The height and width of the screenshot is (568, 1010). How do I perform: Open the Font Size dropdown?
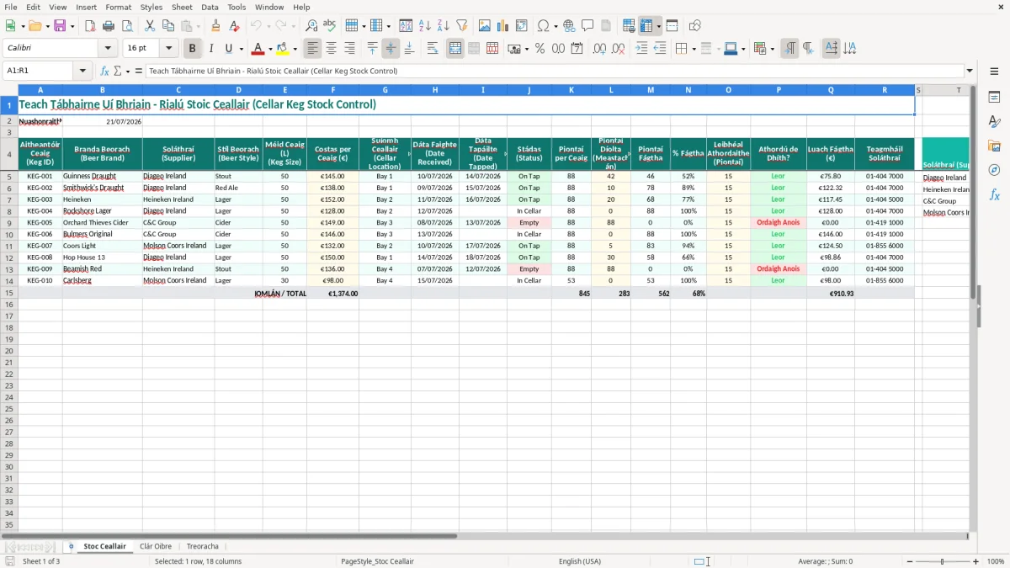169,49
